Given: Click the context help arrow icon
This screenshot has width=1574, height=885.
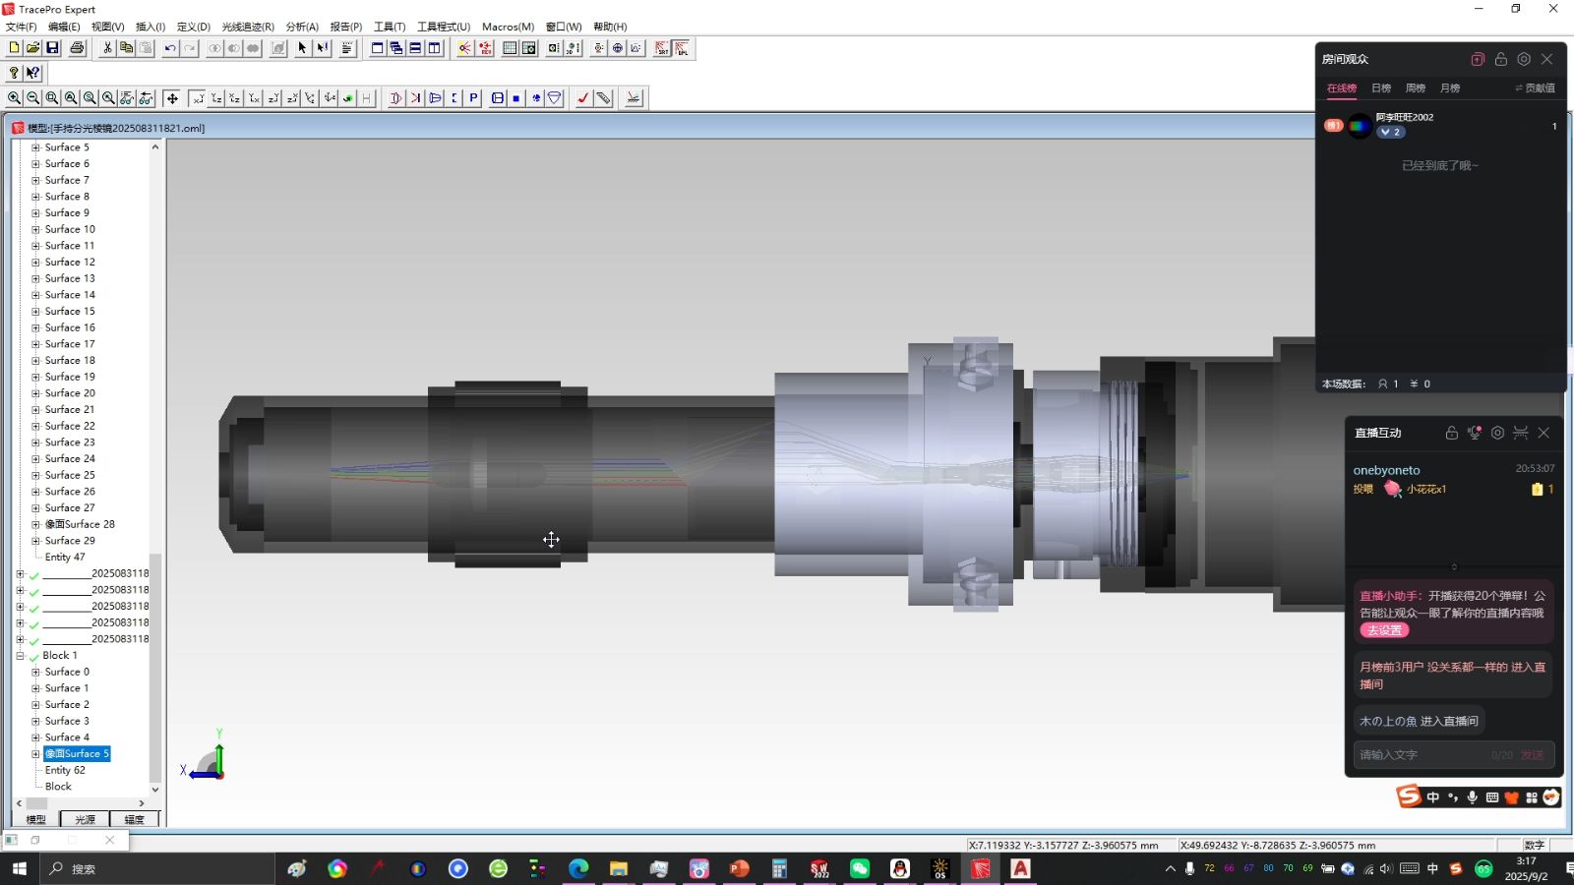Looking at the screenshot, I should click(x=33, y=72).
